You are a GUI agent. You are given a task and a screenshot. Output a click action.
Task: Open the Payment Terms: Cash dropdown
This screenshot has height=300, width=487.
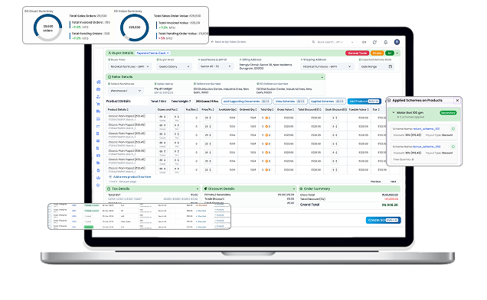[x=153, y=53]
